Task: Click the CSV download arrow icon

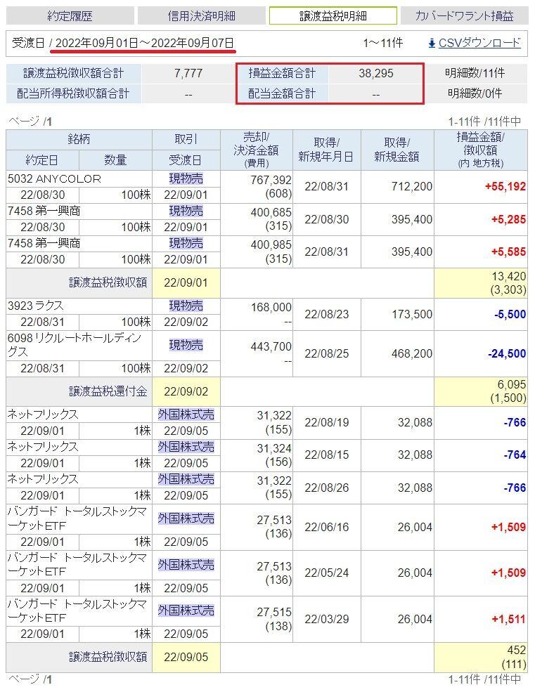Action: coord(432,44)
